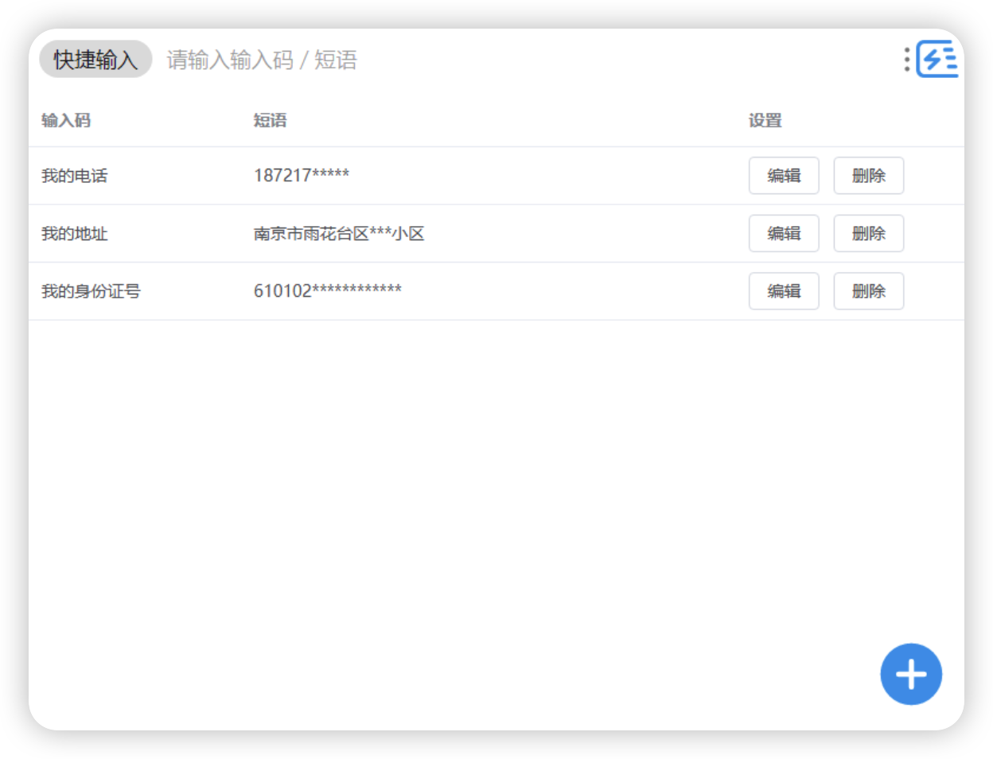993x759 pixels.
Task: Edit the 我的身份证号 entry
Action: 784,291
